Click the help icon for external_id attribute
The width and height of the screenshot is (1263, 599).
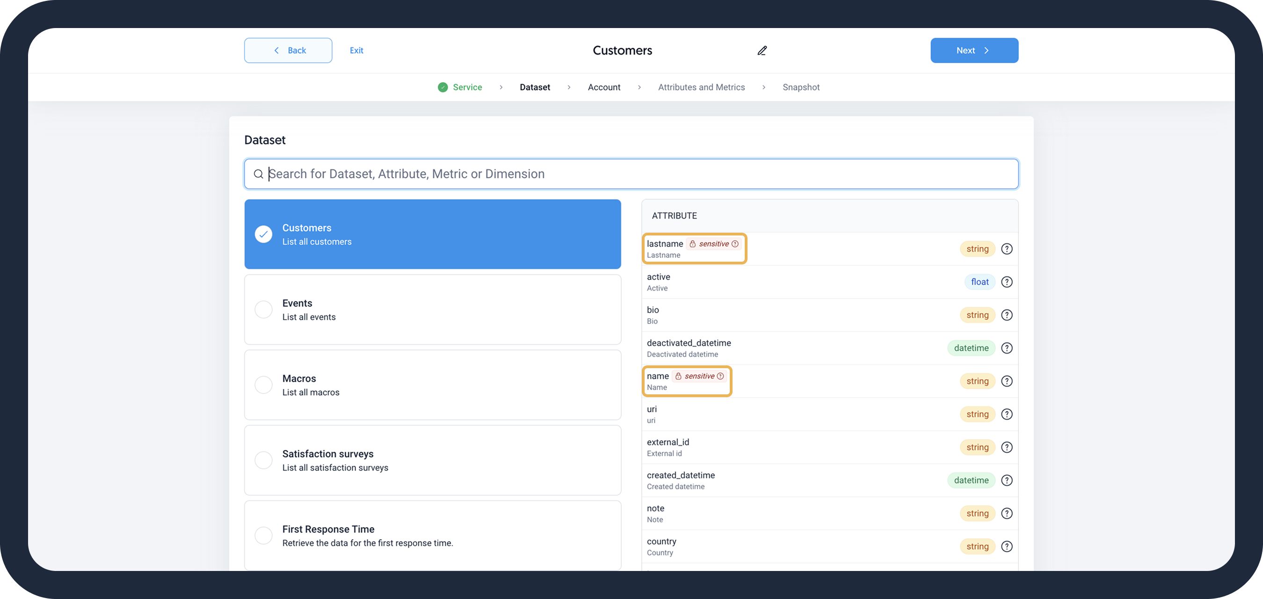1007,447
